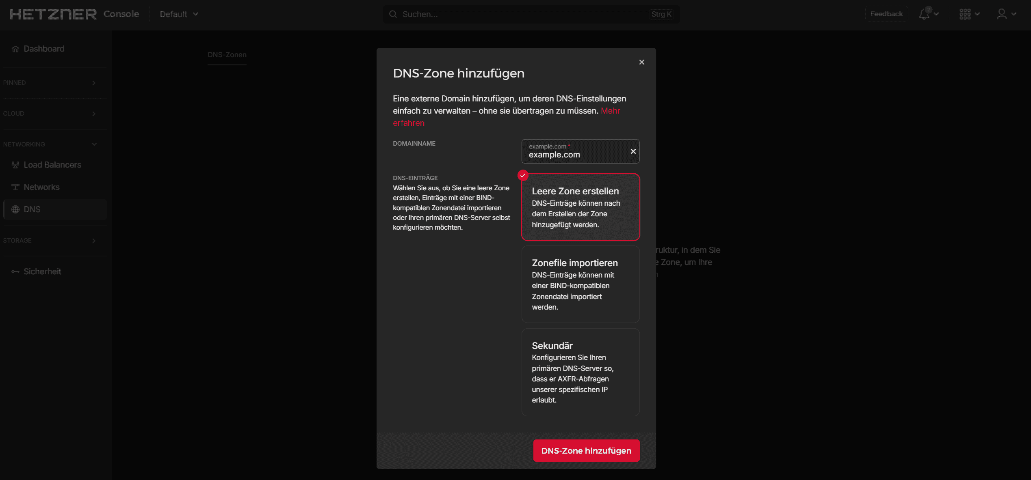1031x480 pixels.
Task: Click the search magnifier icon
Action: 393,14
